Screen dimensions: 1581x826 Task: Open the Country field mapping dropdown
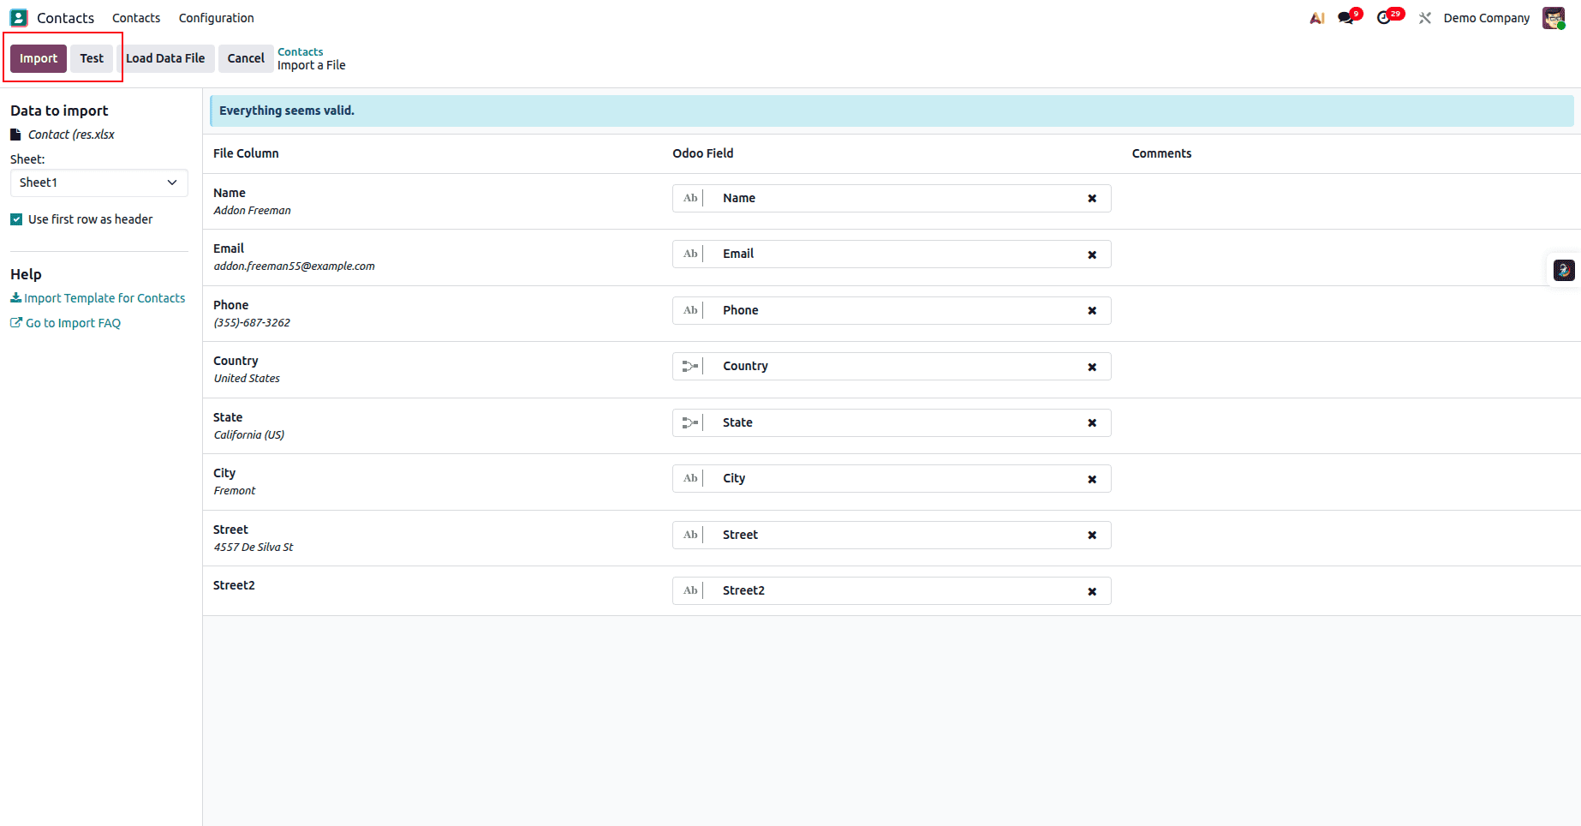pyautogui.click(x=892, y=366)
